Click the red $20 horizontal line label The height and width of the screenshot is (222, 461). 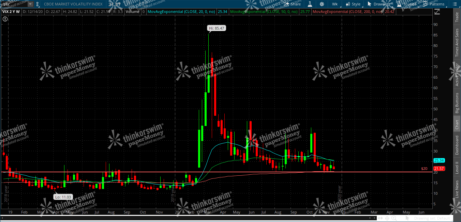pos(424,169)
